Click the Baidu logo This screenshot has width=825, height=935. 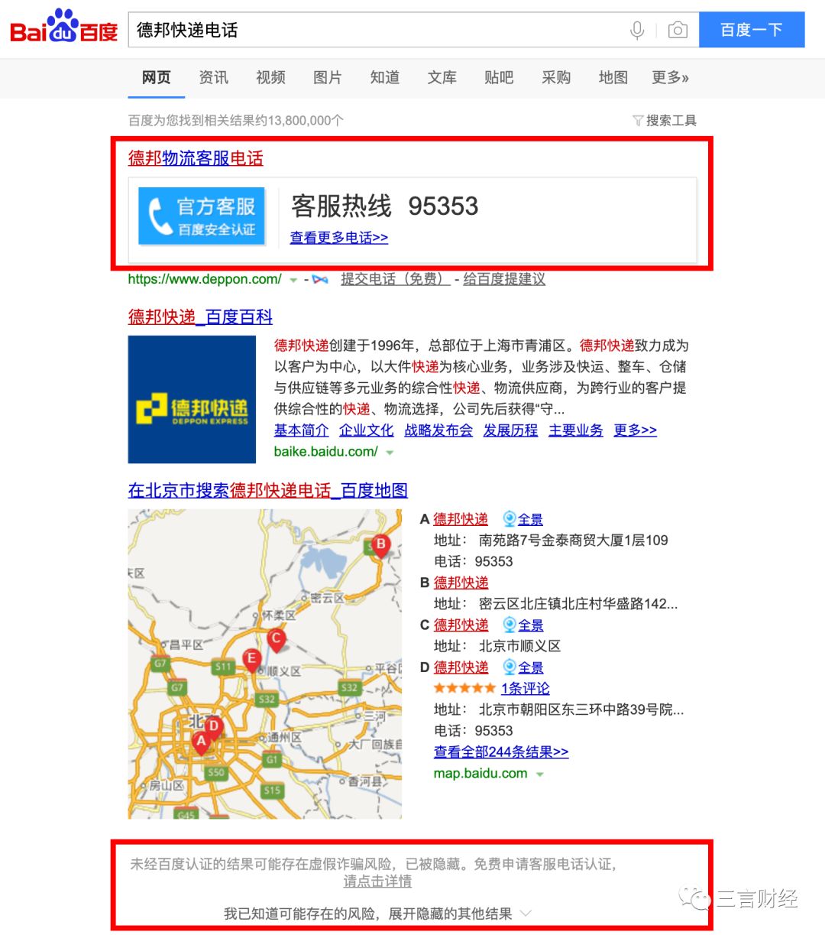(64, 28)
